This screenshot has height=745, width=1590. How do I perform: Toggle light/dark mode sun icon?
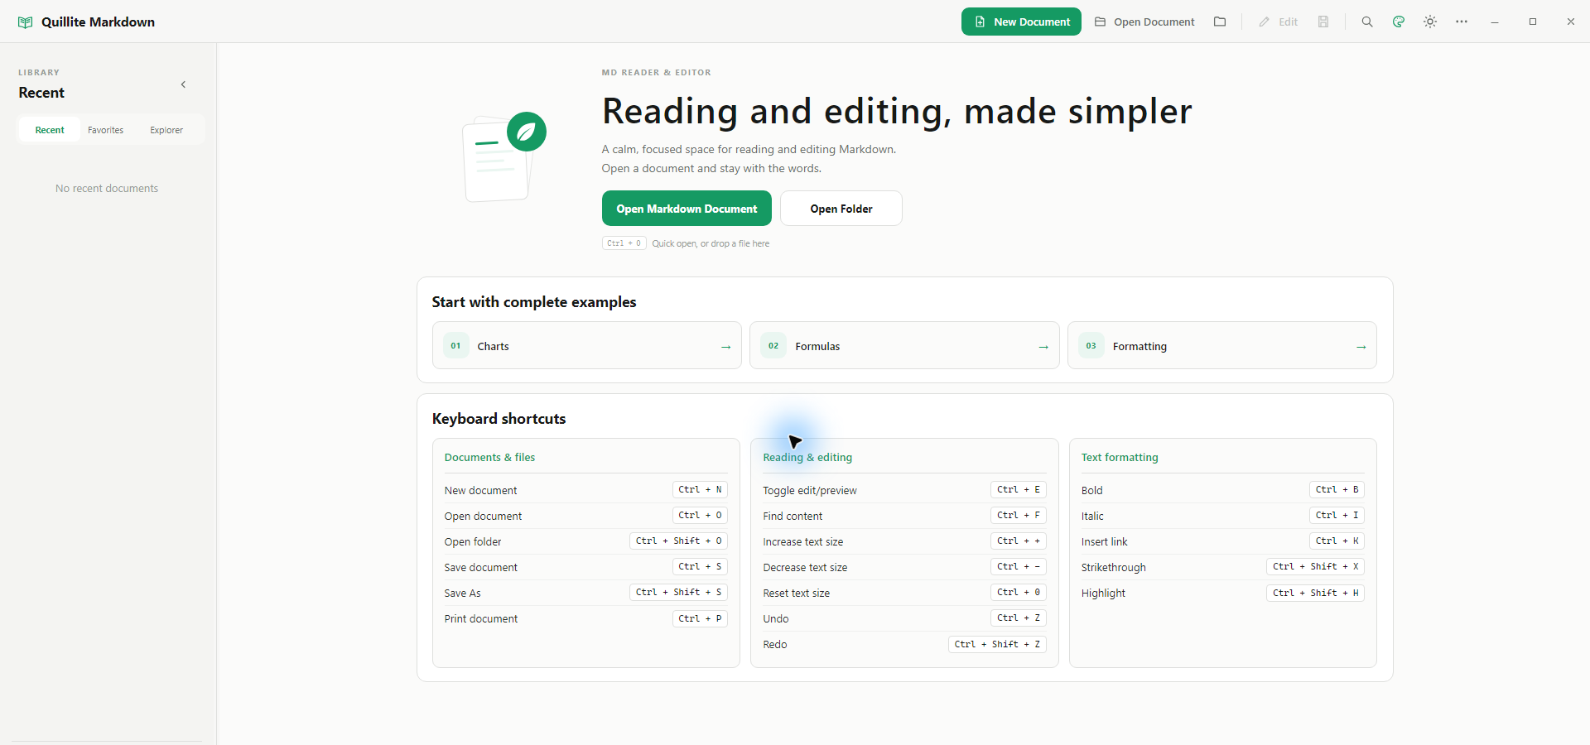(1430, 22)
